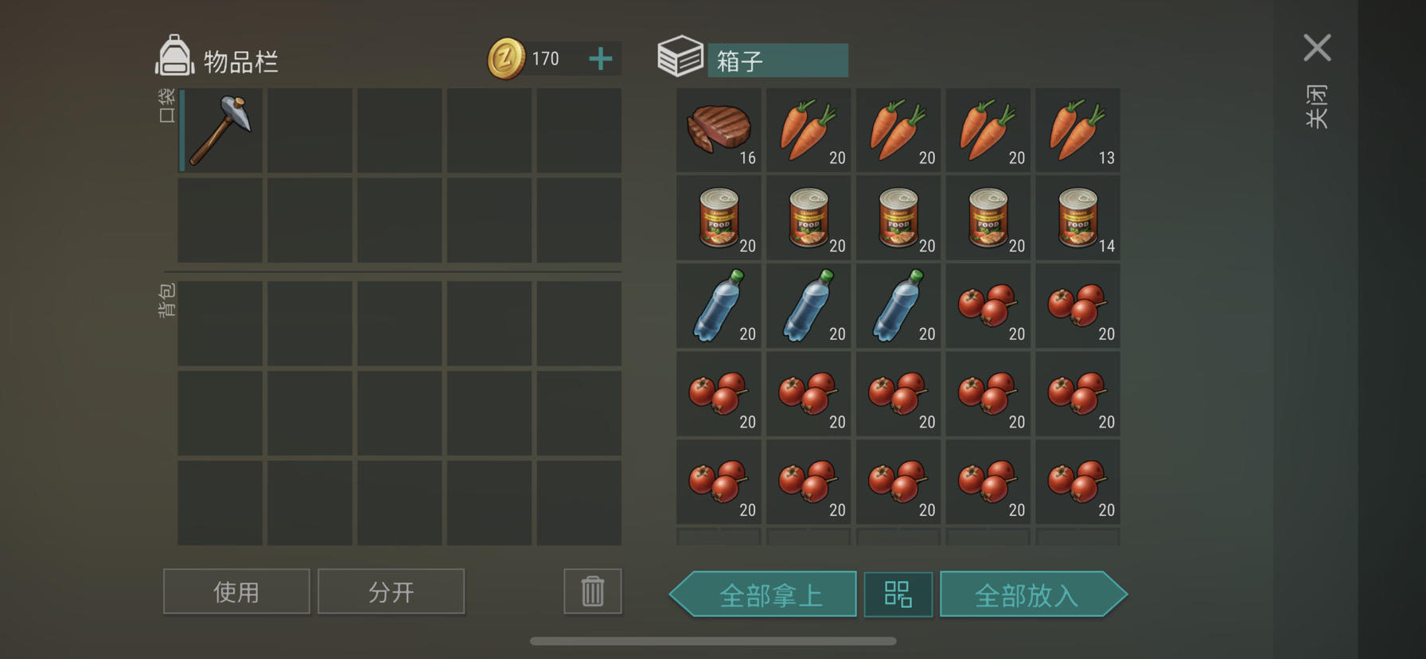Click the backpack inventory icon
This screenshot has width=1426, height=659.
174,56
